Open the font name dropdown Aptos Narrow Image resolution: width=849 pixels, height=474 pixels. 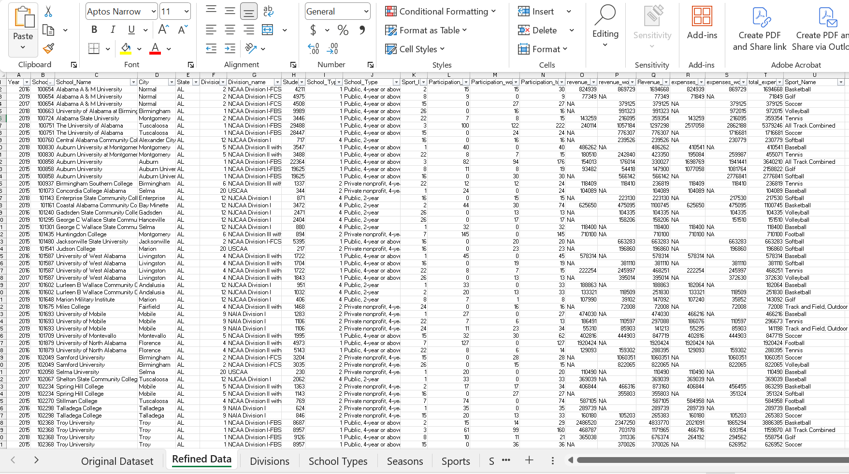coord(154,12)
